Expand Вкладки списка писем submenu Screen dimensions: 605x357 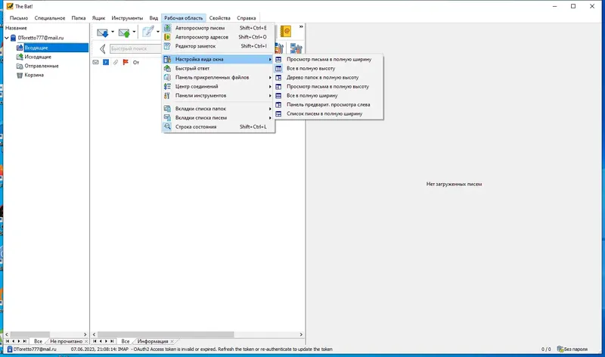click(270, 118)
